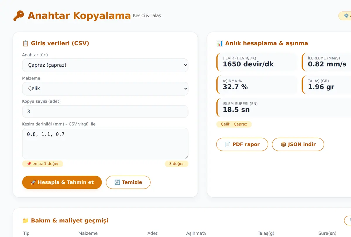351x237 pixels.
Task: Download the PDF rapor
Action: (242, 144)
